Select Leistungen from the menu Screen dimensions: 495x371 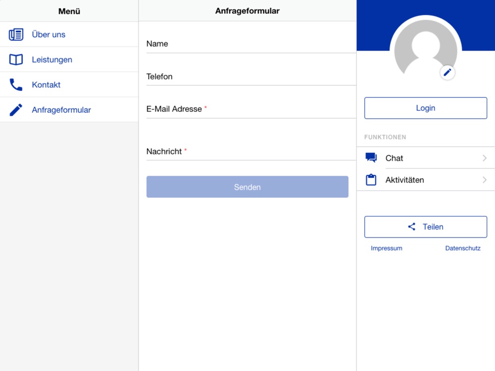(x=52, y=60)
